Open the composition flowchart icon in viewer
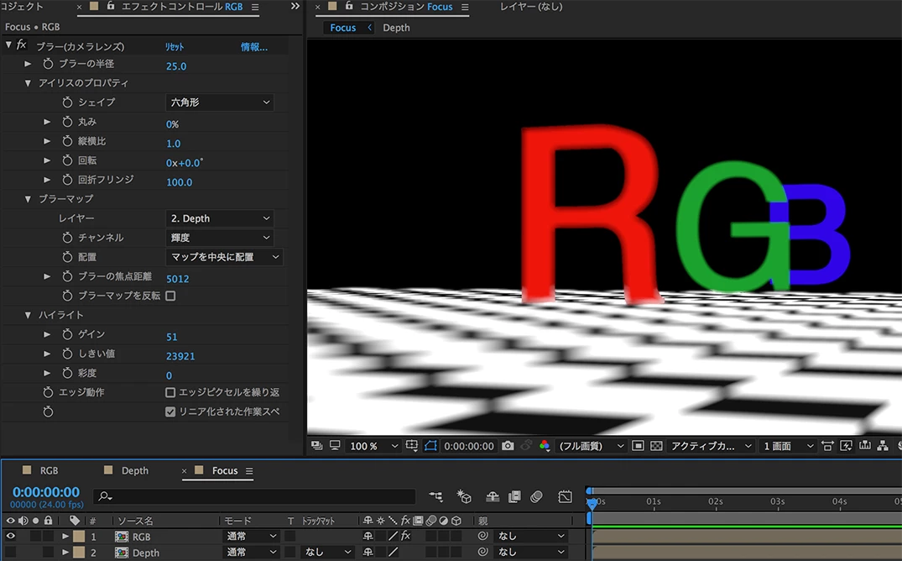 (x=883, y=446)
